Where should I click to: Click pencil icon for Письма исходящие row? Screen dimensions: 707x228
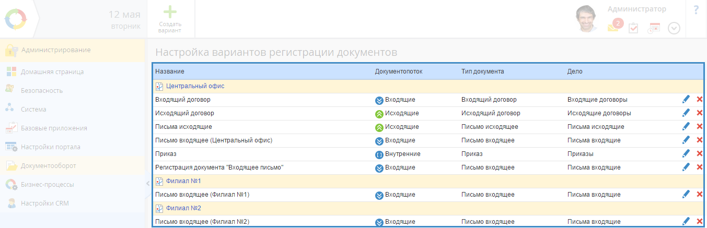tap(686, 127)
